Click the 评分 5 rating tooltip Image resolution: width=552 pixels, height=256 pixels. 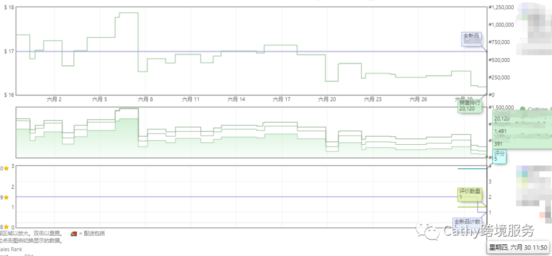coord(499,156)
